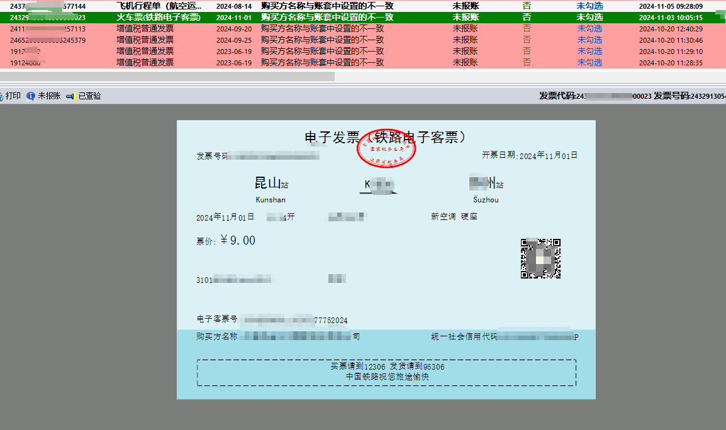The height and width of the screenshot is (430, 726).
Task: Click the 买票请到12306 notice box
Action: click(387, 373)
